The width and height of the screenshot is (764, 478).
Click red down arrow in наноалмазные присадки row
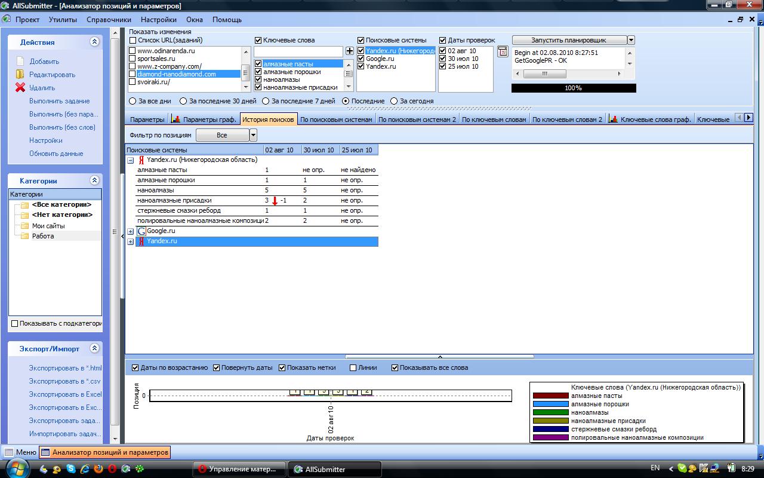(x=275, y=201)
